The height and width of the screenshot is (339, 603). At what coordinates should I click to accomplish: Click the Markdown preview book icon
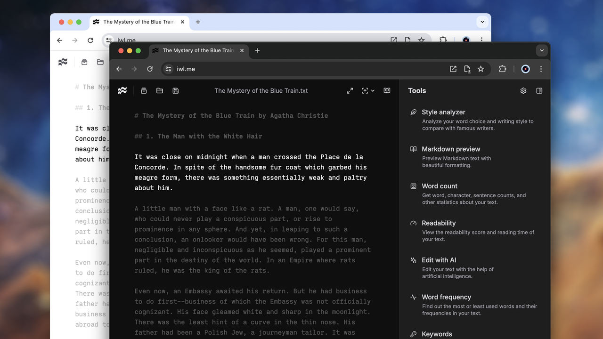click(x=414, y=149)
